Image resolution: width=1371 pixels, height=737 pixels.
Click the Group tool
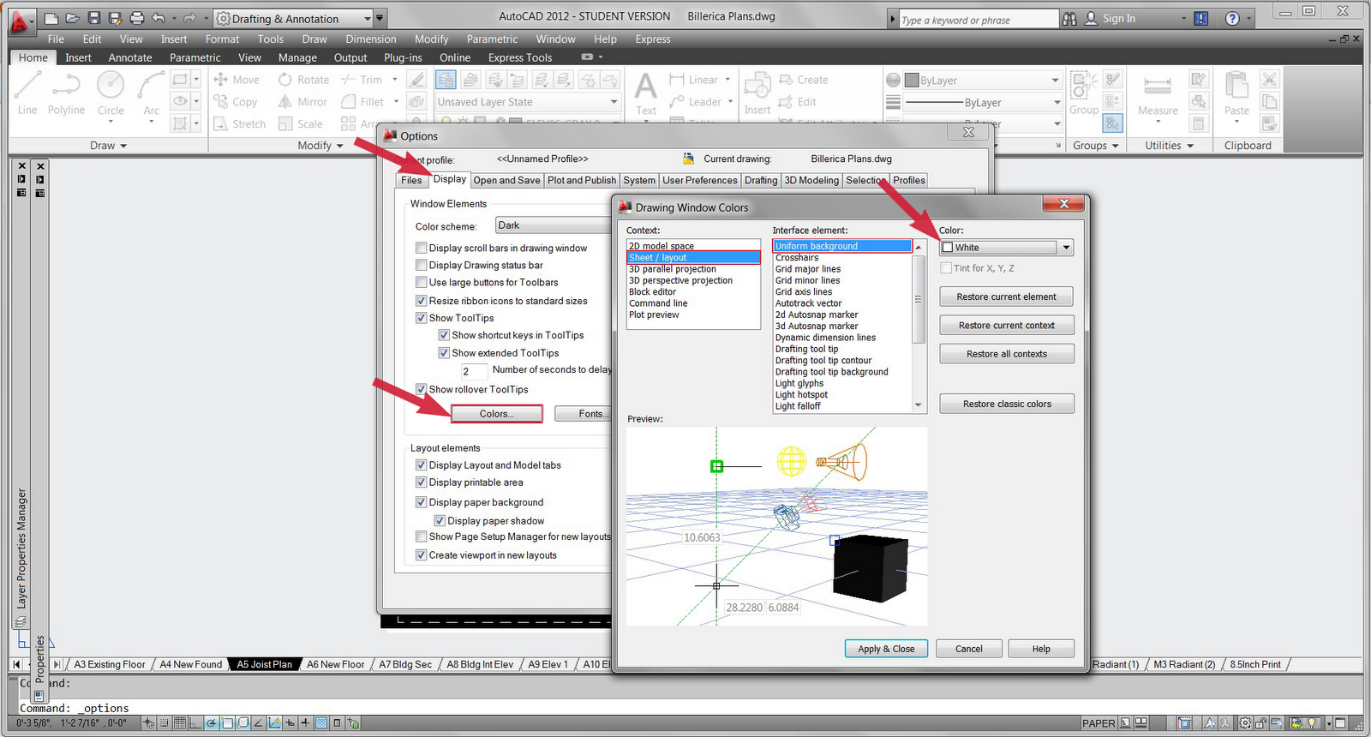[x=1084, y=93]
